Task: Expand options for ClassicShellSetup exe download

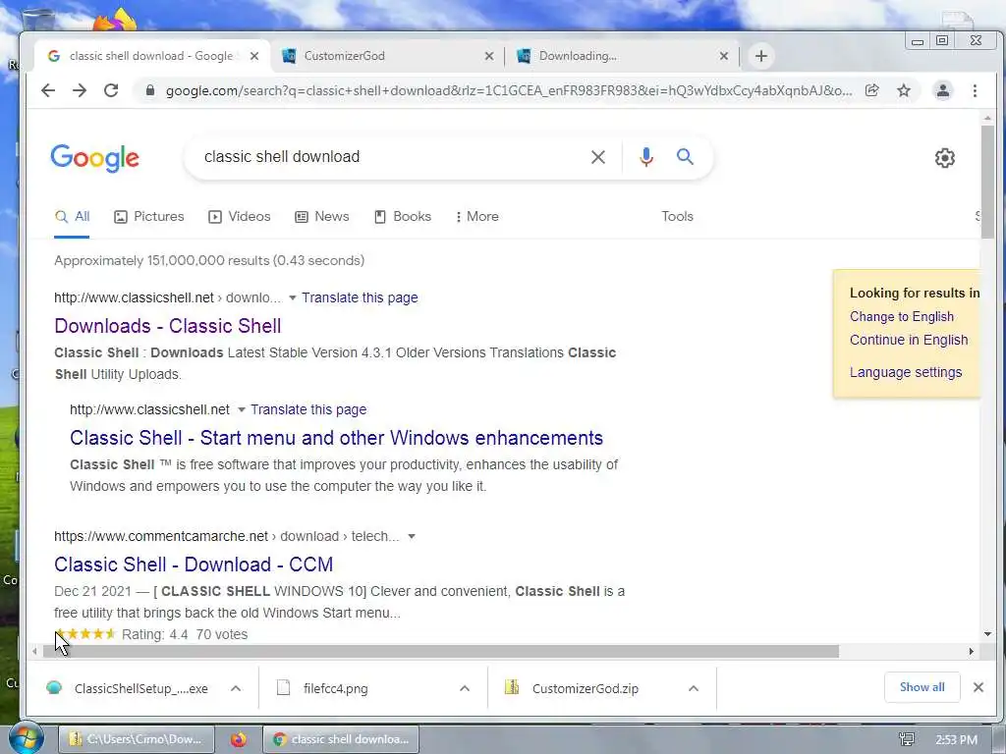Action: tap(236, 688)
